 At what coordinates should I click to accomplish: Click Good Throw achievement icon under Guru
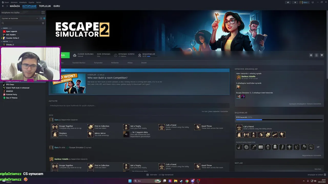(x=197, y=127)
